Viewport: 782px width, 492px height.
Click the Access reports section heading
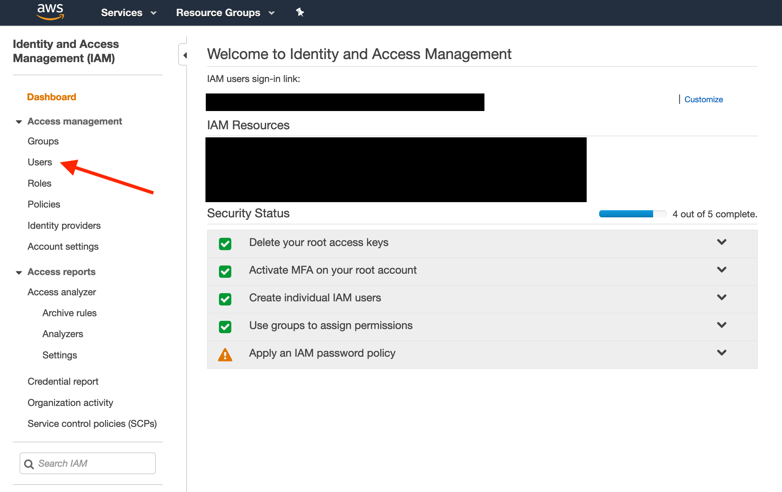(x=61, y=272)
